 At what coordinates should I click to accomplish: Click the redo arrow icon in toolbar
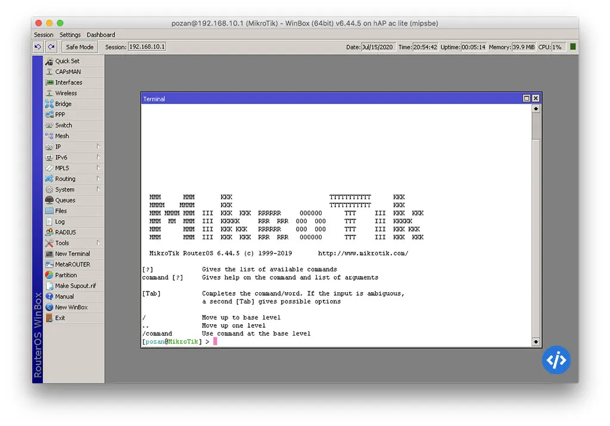[x=51, y=47]
